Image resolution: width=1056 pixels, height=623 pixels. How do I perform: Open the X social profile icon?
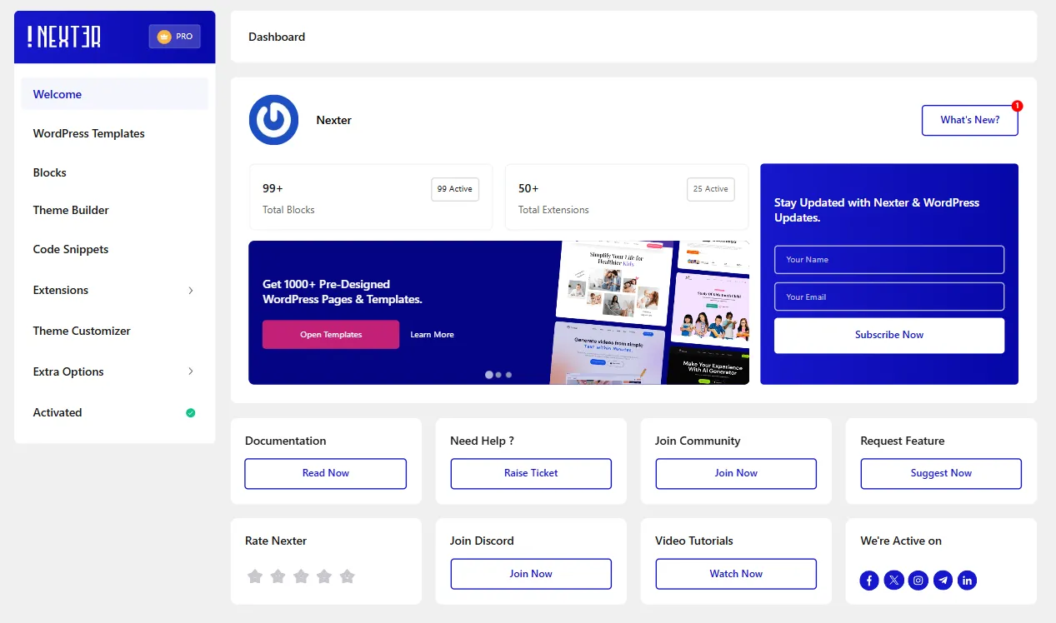(x=893, y=580)
